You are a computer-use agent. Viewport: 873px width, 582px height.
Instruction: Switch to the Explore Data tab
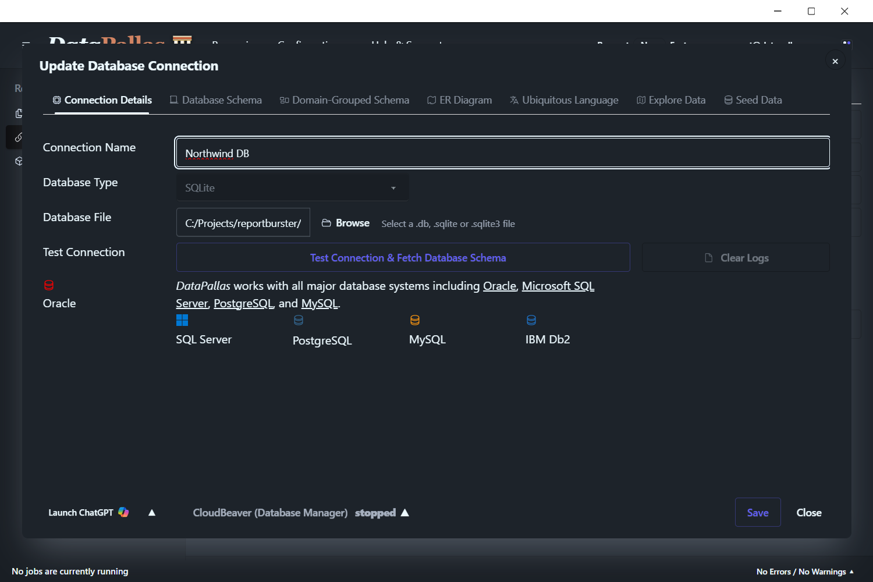671,100
